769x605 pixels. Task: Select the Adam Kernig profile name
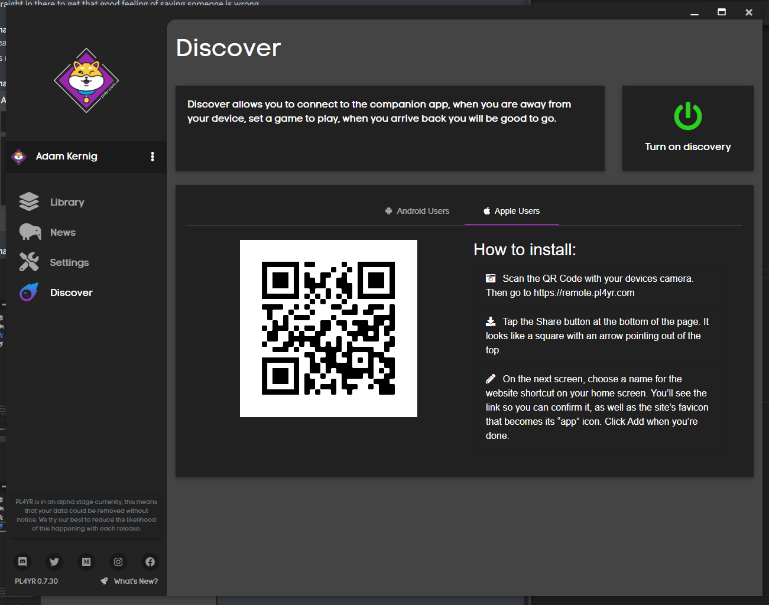tap(66, 156)
